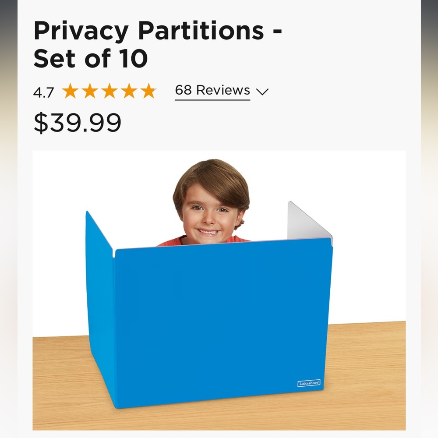Click the $39.99 price text

[x=77, y=123]
